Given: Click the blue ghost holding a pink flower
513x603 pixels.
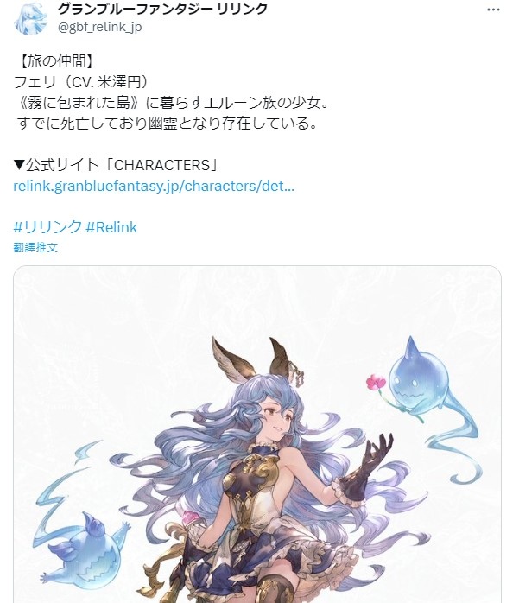Looking at the screenshot, I should (414, 380).
